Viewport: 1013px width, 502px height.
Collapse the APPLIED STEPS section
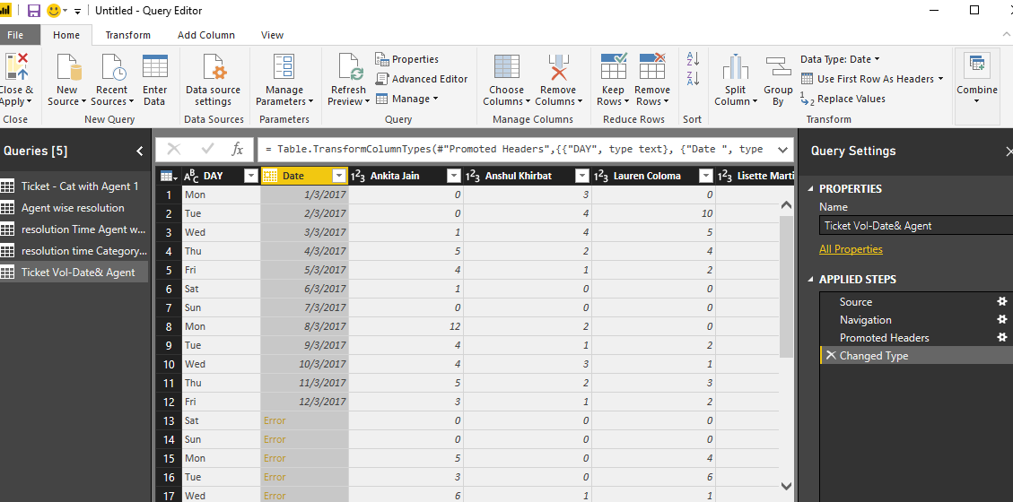pos(811,280)
